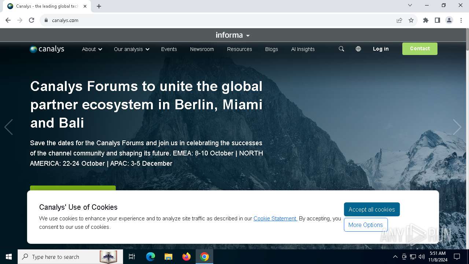Viewport: 469px width, 264px height.
Task: Open Chrome extensions puzzle icon
Action: click(426, 20)
